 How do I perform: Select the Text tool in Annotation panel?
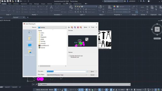point(51,8)
